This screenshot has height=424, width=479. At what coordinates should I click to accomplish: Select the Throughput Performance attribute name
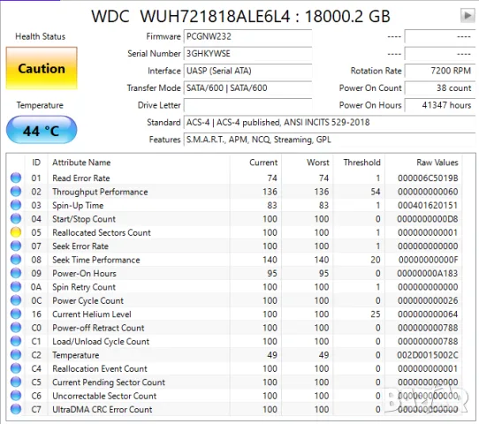100,192
